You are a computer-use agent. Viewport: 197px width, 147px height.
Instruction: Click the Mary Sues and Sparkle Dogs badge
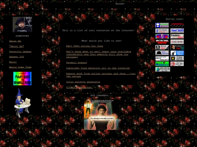point(22,79)
